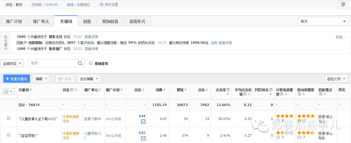
Task: Click the list view icon at top right
Action: coord(343,4)
